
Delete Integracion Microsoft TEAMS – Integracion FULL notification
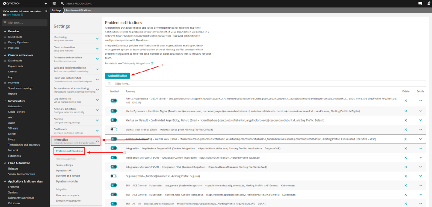[405, 167]
